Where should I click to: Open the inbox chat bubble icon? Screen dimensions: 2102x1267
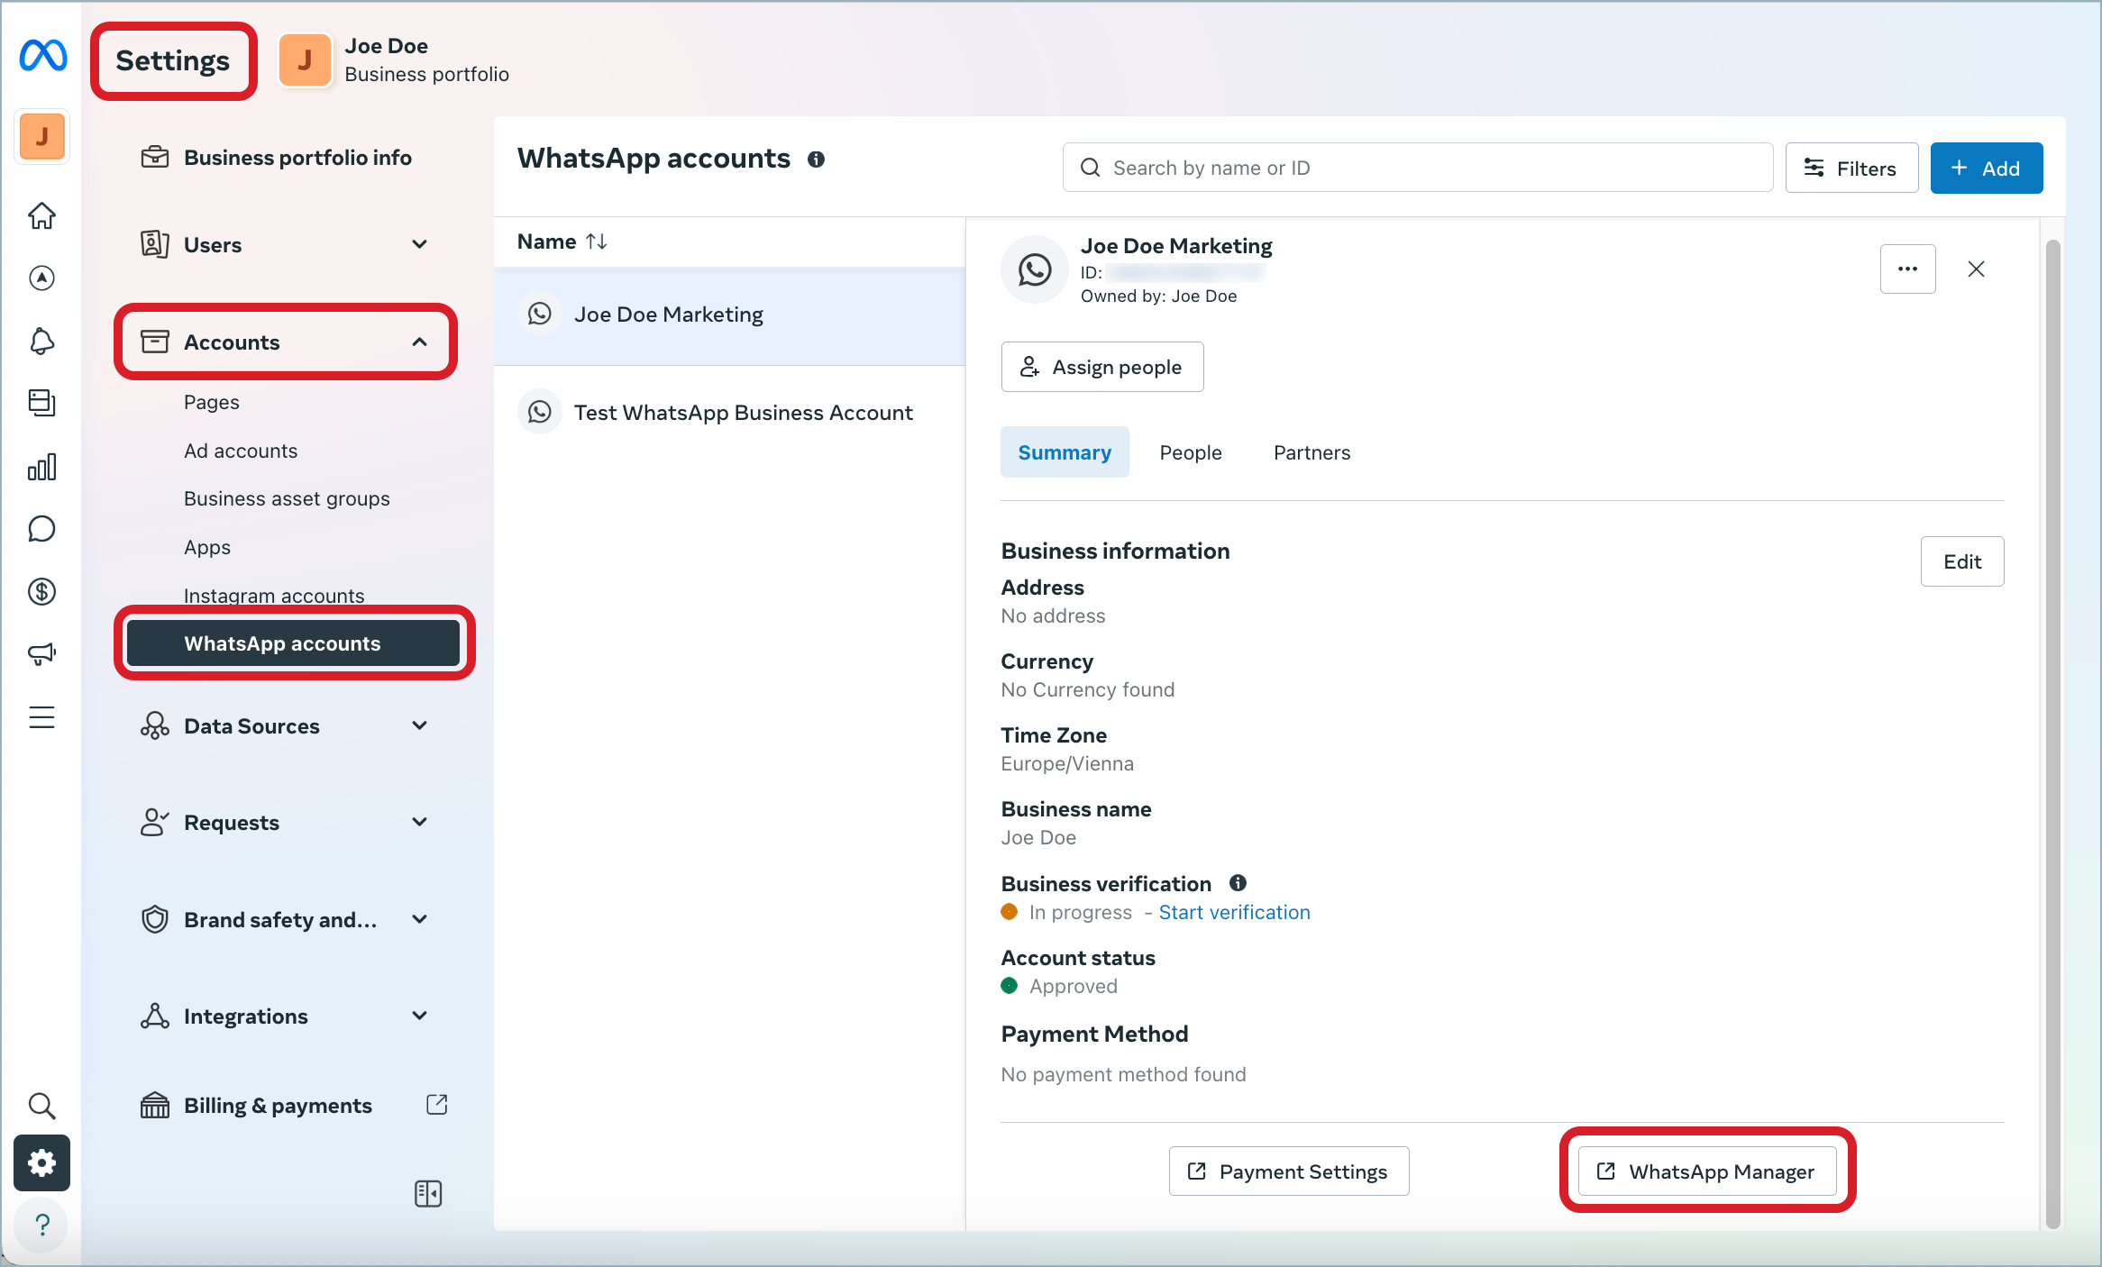point(41,529)
